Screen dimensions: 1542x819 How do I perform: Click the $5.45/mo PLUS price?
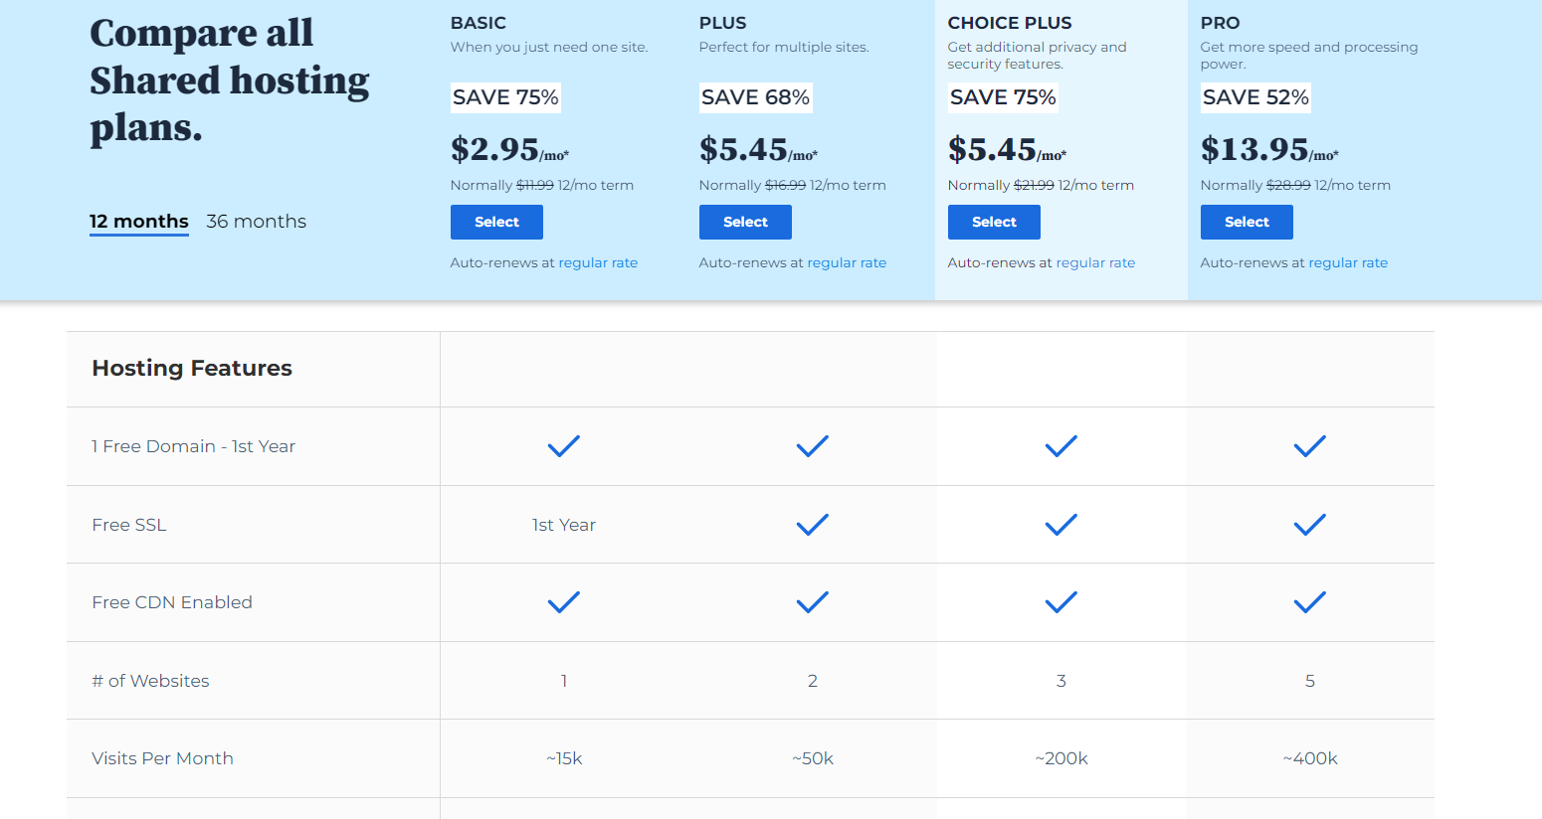pyautogui.click(x=758, y=149)
